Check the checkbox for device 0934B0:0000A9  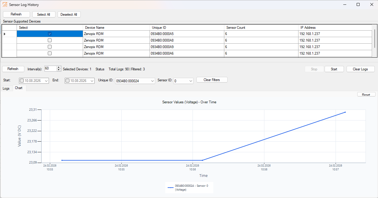pyautogui.click(x=50, y=47)
